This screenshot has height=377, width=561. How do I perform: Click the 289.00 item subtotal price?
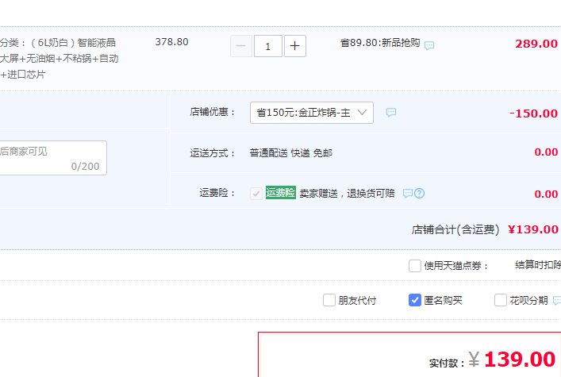(x=536, y=44)
